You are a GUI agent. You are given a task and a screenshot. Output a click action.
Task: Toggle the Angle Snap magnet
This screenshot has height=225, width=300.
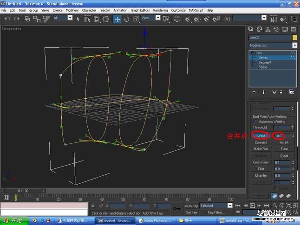197,19
